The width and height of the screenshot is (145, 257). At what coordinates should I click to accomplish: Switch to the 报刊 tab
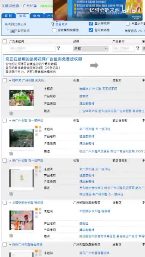(9, 16)
